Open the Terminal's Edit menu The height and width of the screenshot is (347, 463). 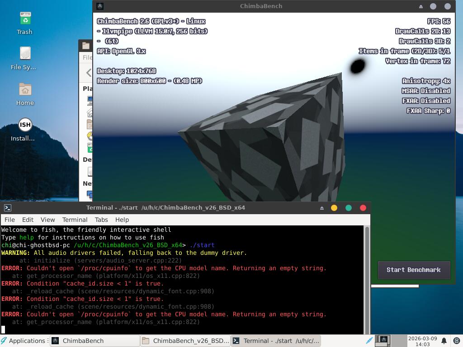tap(28, 220)
